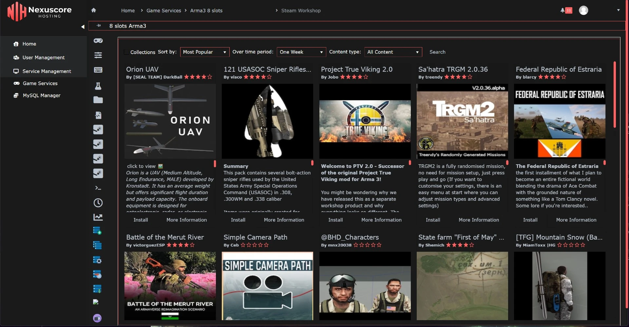Install the Orion UAV mod
This screenshot has width=629, height=327.
pos(141,220)
